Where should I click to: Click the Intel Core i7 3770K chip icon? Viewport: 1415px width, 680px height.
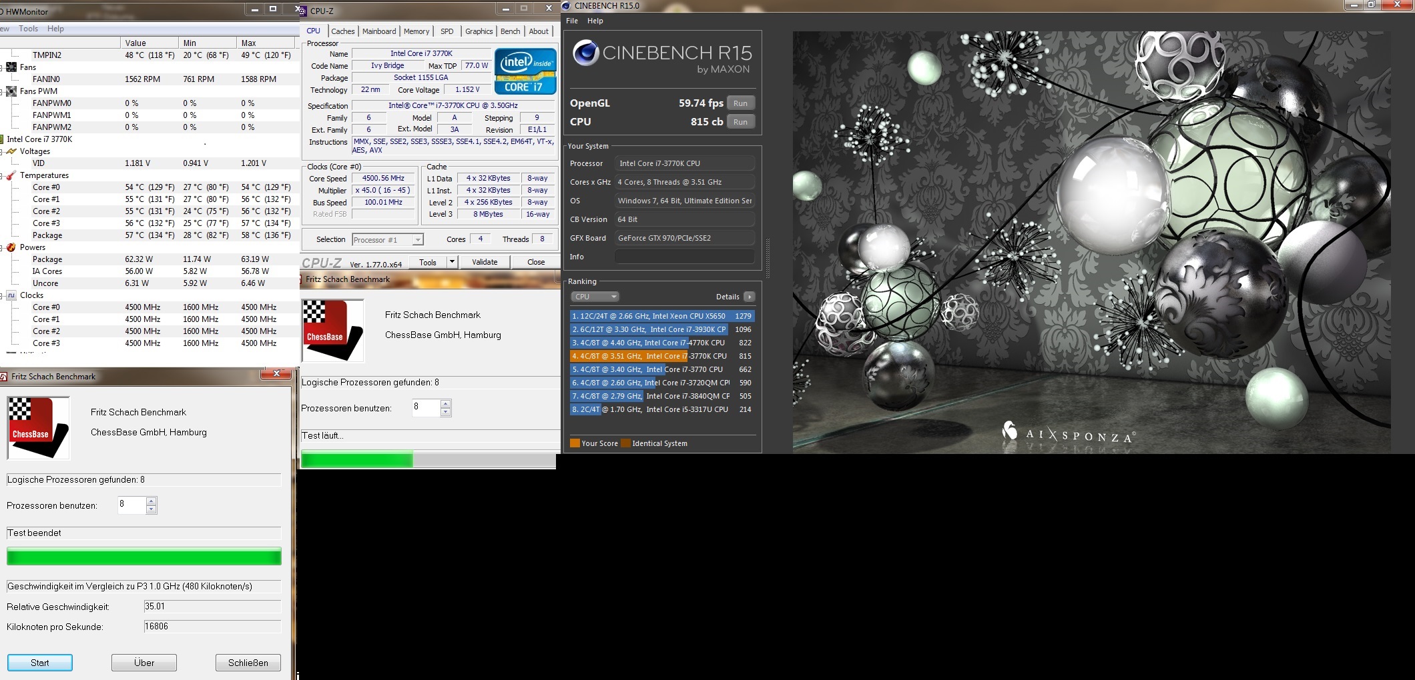pos(3,139)
